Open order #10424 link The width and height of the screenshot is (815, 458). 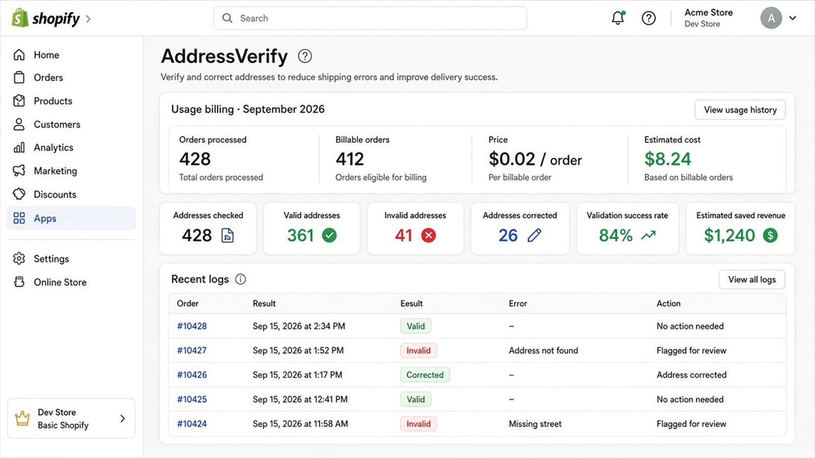pyautogui.click(x=192, y=424)
